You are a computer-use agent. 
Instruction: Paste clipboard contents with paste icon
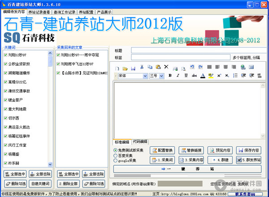click(x=158, y=67)
